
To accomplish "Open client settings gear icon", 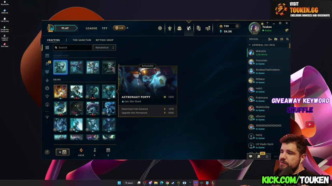I will tap(280, 23).
